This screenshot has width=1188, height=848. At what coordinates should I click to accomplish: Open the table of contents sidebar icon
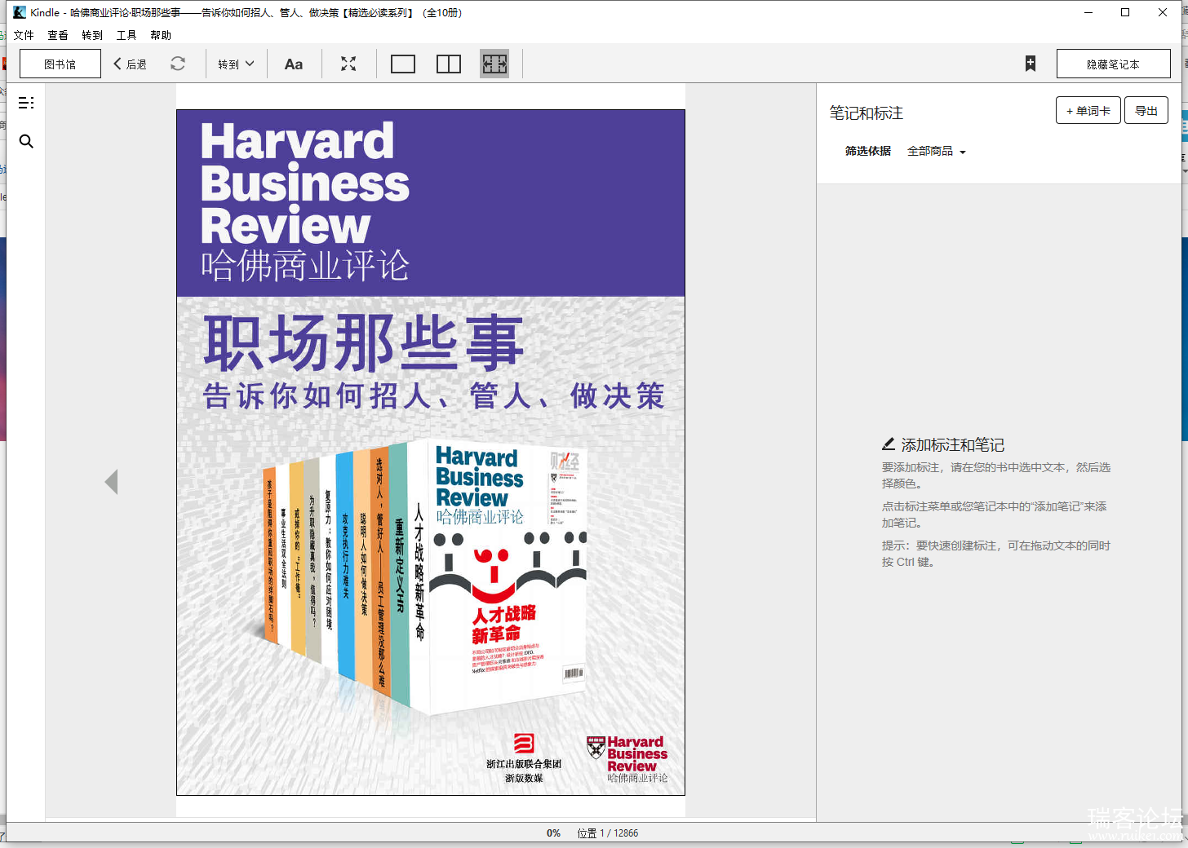(x=26, y=103)
